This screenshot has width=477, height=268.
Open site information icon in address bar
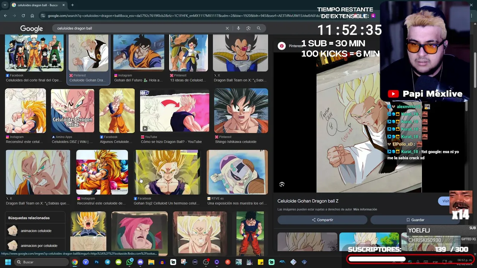[x=43, y=16]
